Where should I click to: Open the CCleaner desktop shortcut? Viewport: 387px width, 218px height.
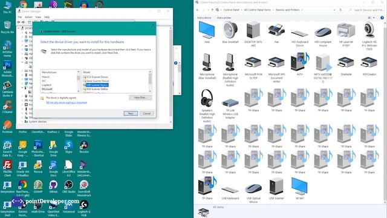coord(7,107)
